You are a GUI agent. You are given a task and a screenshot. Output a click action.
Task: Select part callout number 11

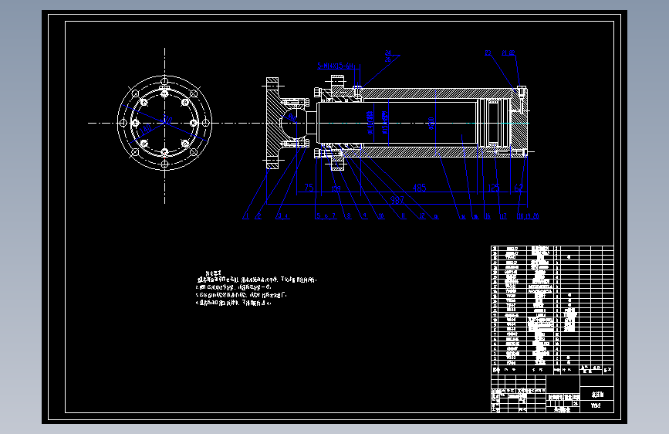pos(404,216)
